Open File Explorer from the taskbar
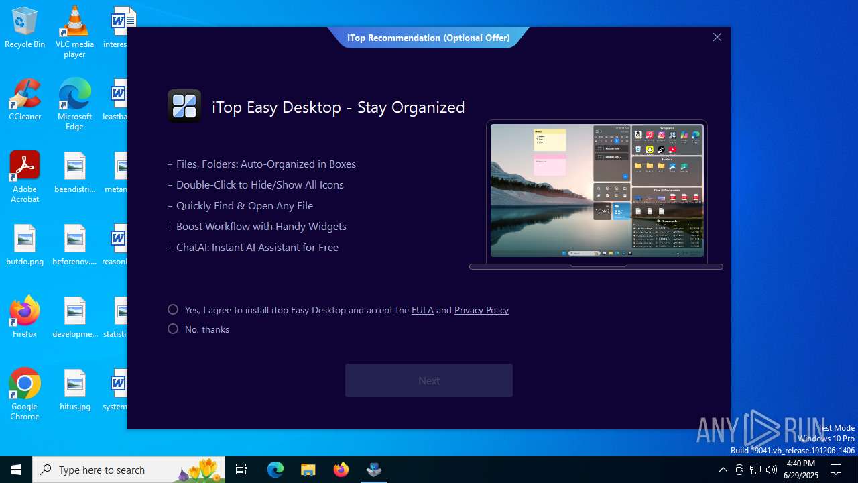The image size is (858, 483). coord(308,470)
